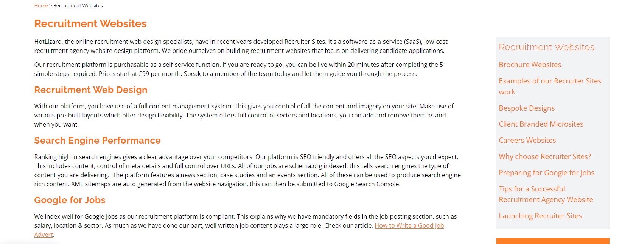Click the paragraph starting with HotLizard

pyautogui.click(x=241, y=46)
